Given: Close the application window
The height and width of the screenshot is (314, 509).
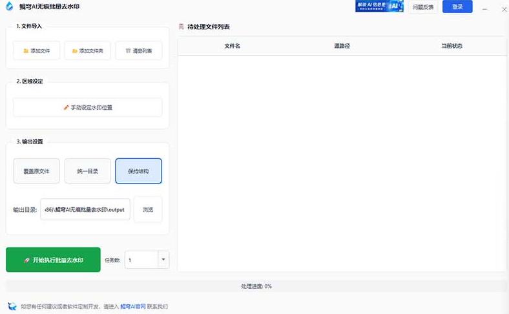Looking at the screenshot, I should tap(504, 9).
